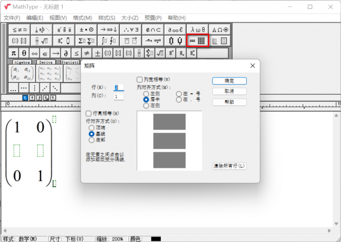This screenshot has width=341, height=242.
Task: Open the products and set theory templates palette
Action: tap(176, 41)
